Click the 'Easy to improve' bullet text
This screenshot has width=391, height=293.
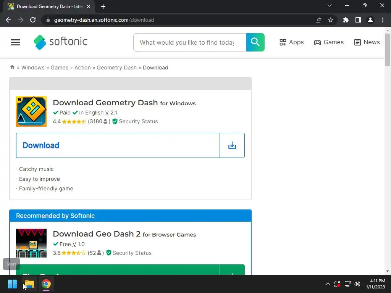39,179
